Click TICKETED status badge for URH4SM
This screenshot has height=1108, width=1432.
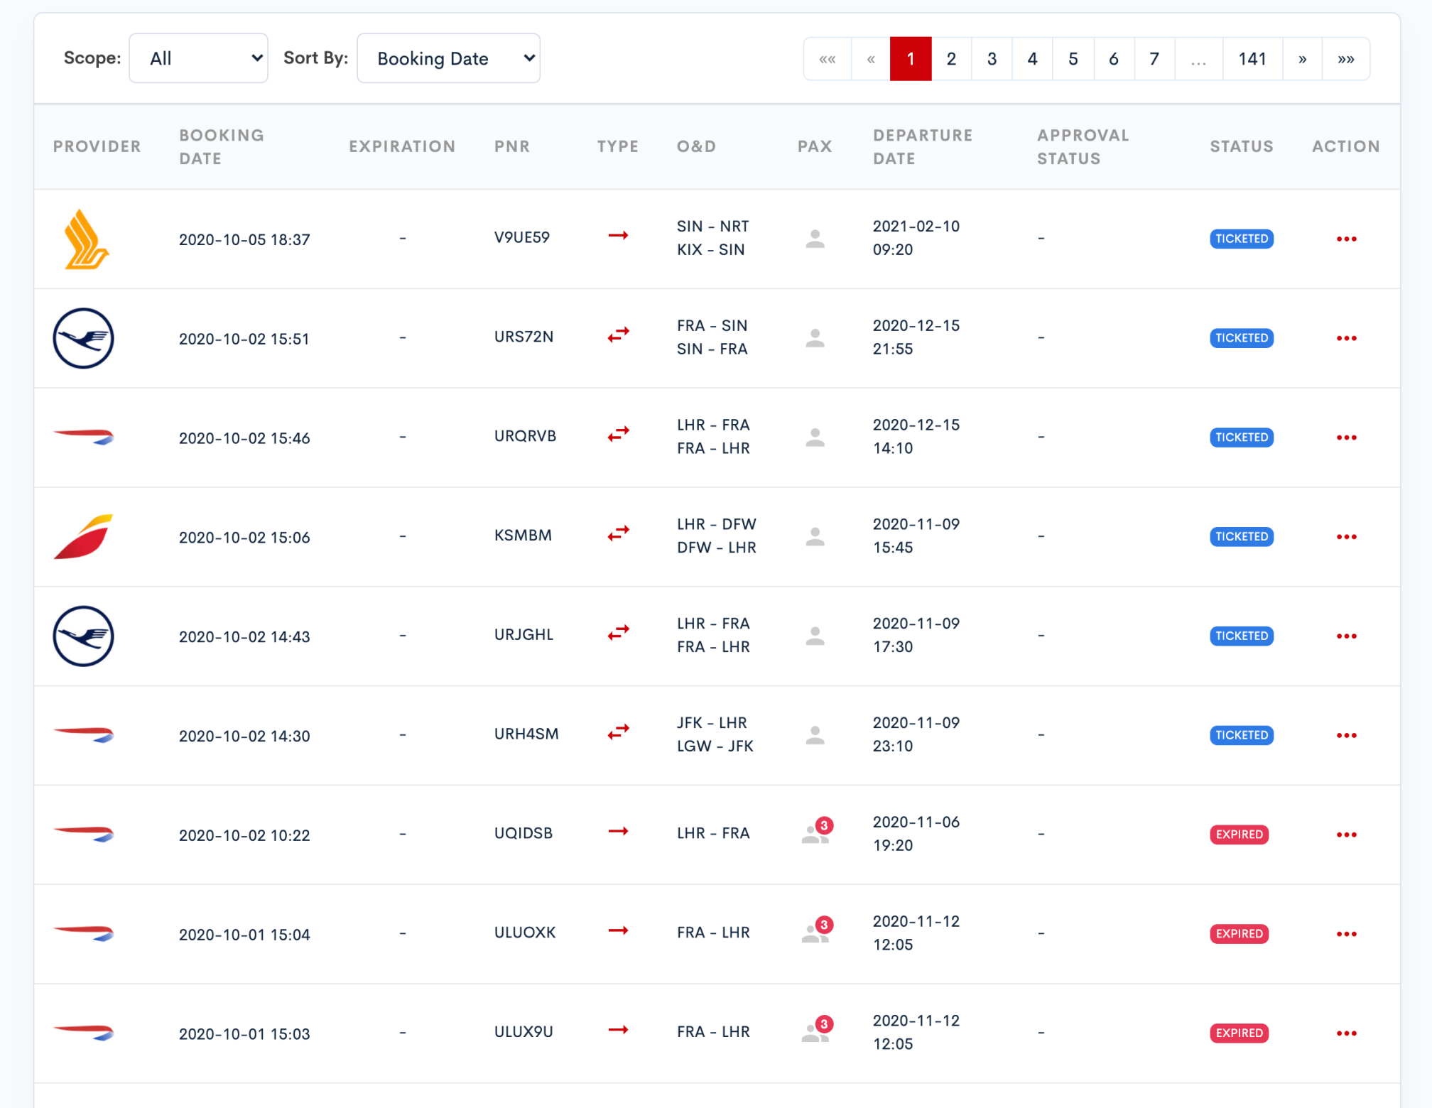(1242, 735)
